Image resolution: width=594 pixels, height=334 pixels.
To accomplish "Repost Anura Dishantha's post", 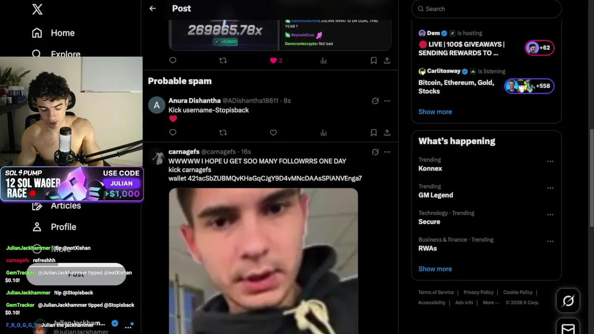I will point(223,133).
